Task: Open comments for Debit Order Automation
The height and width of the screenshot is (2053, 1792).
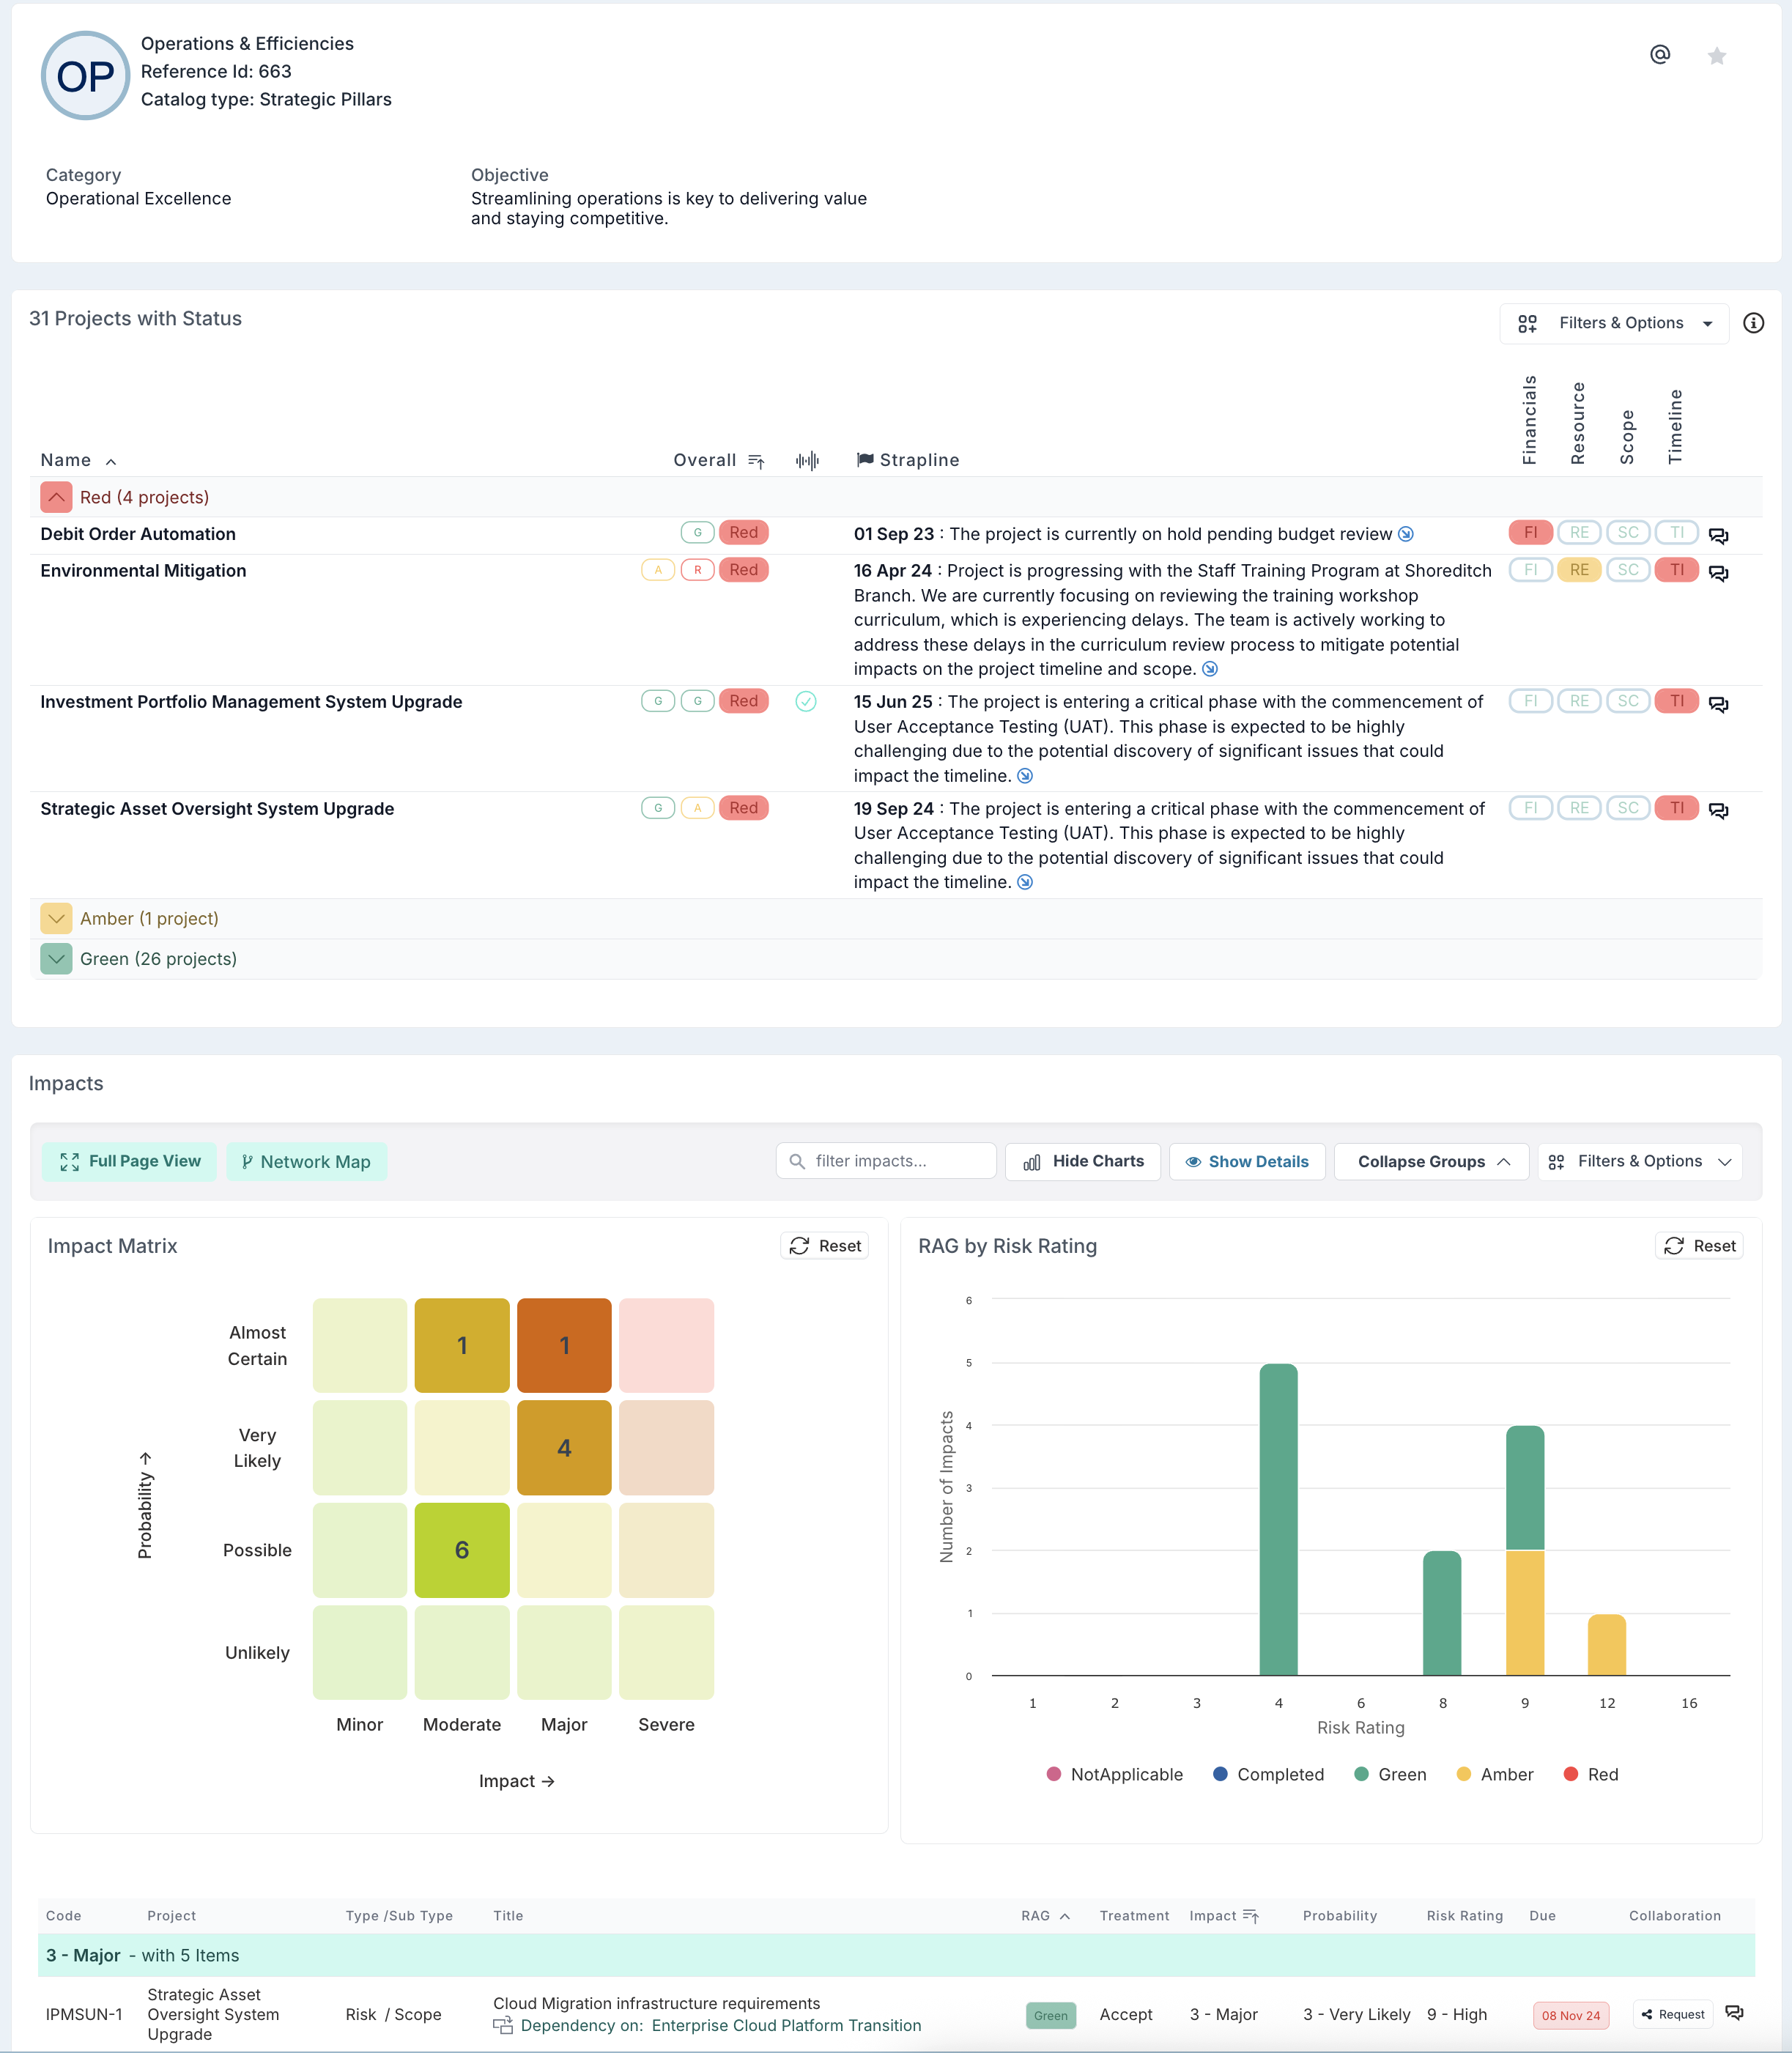Action: point(1718,536)
